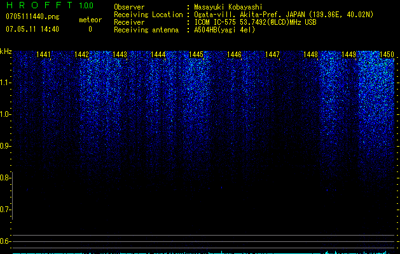Click the Observer label
The height and width of the screenshot is (254, 400).
tap(129, 7)
